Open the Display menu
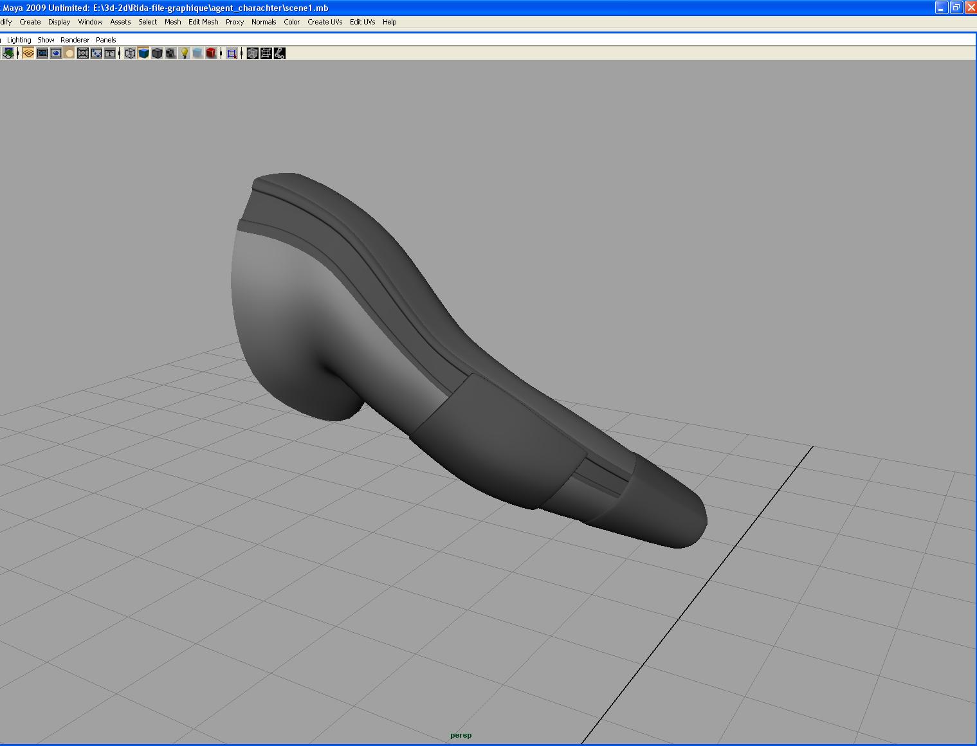 pos(59,22)
